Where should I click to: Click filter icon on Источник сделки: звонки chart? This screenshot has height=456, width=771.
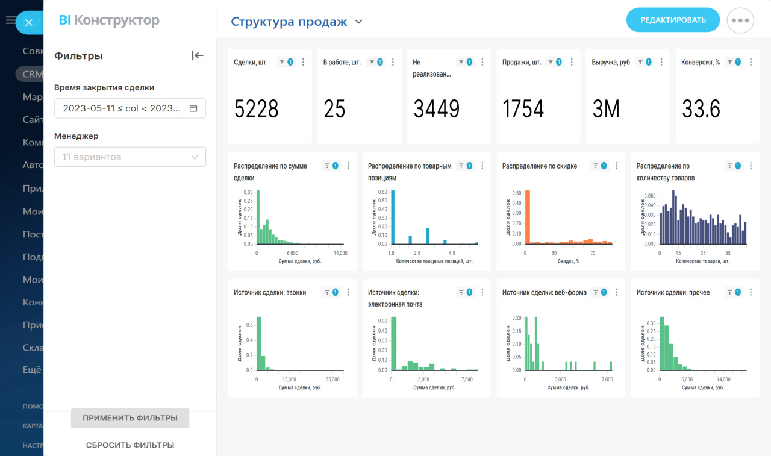pos(331,292)
